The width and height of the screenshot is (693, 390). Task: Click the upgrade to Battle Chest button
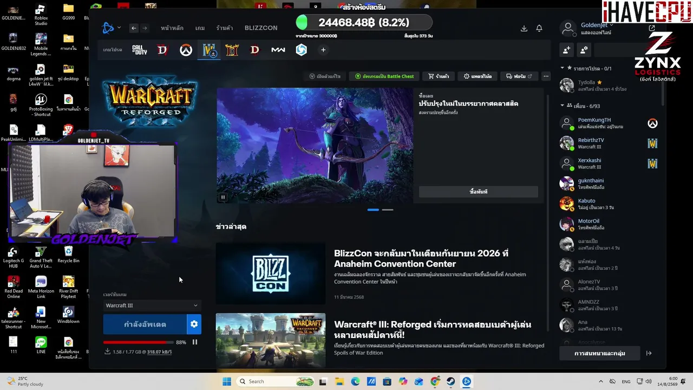point(384,76)
